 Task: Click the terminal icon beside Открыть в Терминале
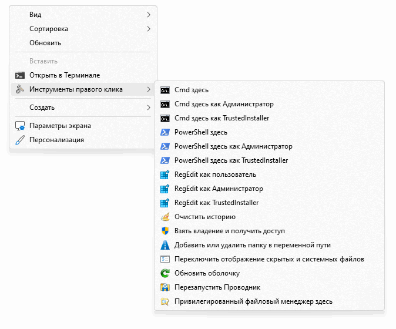pyautogui.click(x=20, y=75)
